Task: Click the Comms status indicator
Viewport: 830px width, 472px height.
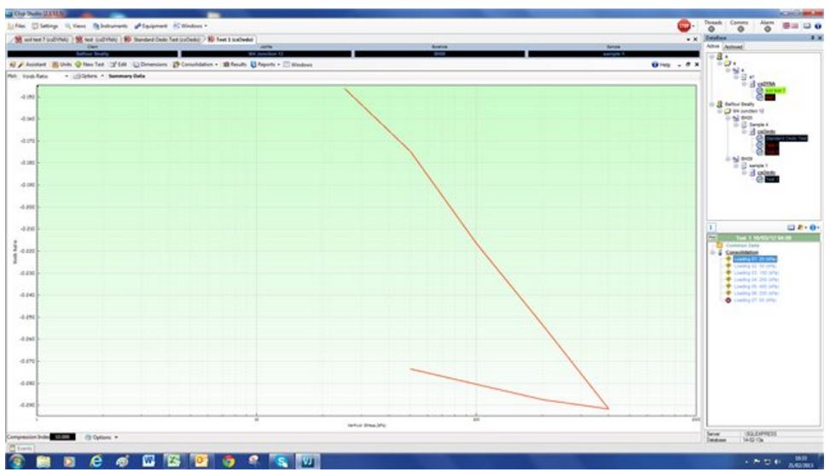Action: pyautogui.click(x=739, y=29)
